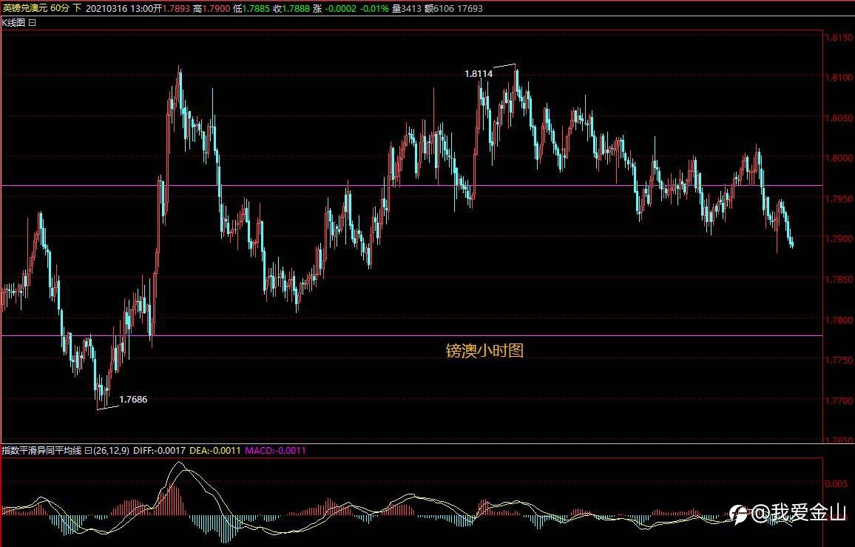
Task: Click the 1.7900 price axis label
Action: coord(839,238)
